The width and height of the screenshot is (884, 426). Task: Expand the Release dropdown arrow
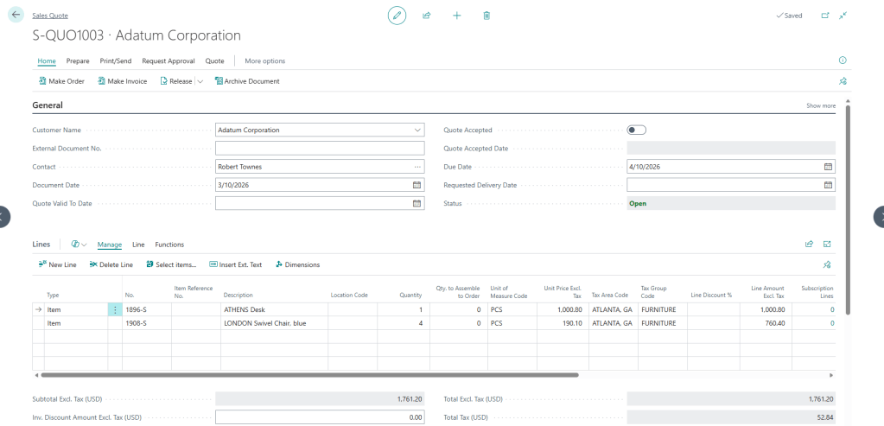point(200,81)
